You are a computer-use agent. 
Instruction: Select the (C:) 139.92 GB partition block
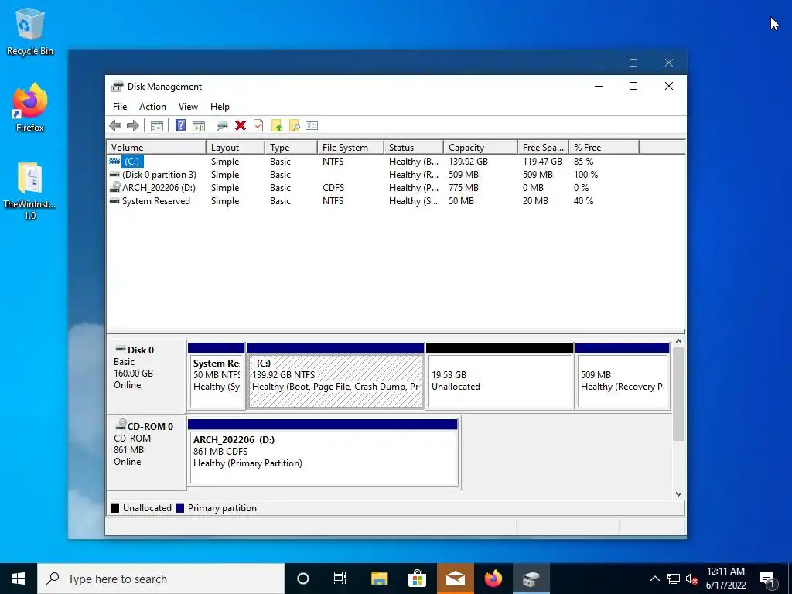[x=336, y=376]
